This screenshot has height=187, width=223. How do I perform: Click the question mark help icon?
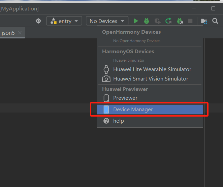tap(106, 121)
